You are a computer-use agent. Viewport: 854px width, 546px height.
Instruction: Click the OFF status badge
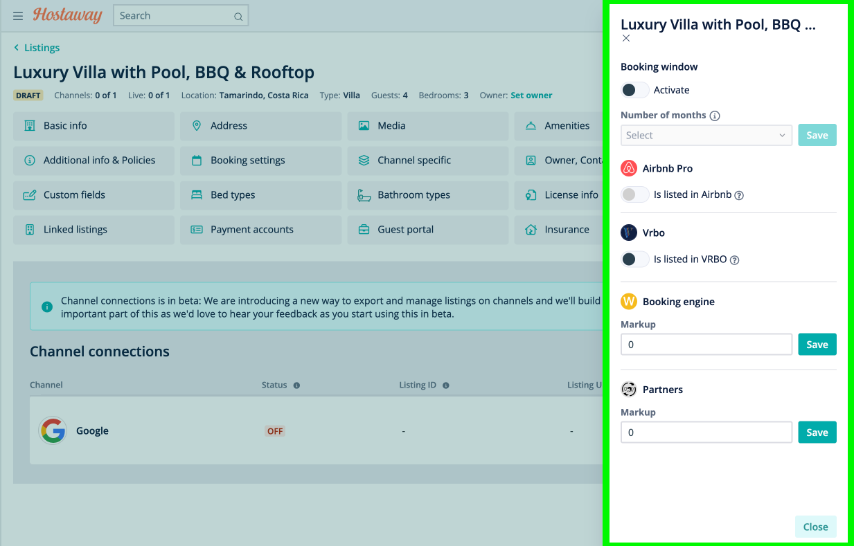275,431
